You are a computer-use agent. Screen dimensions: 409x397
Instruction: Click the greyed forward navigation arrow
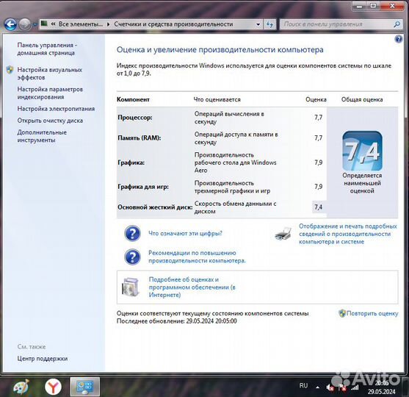(25, 24)
